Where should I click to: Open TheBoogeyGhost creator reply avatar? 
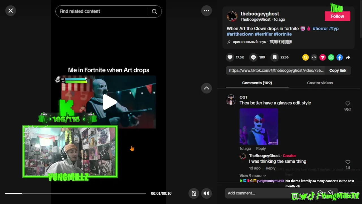243,156
